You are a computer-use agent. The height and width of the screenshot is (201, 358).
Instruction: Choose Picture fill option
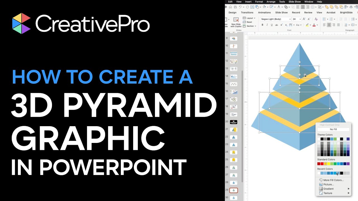[x=327, y=185]
